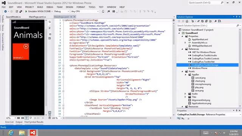Image resolution: width=242 pixels, height=136 pixels.
Task: Open the Emulator WVGA 512MB dropdown
Action: (52, 11)
